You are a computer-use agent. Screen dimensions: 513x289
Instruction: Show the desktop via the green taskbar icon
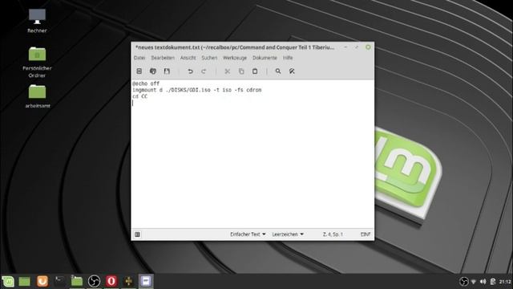[x=25, y=281]
